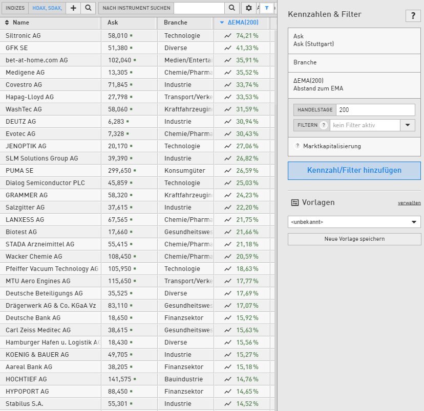Screen dimensions: 424x411
Task: Expand the Vorlagen dropdown showing <unbekannt>
Action: click(354, 222)
